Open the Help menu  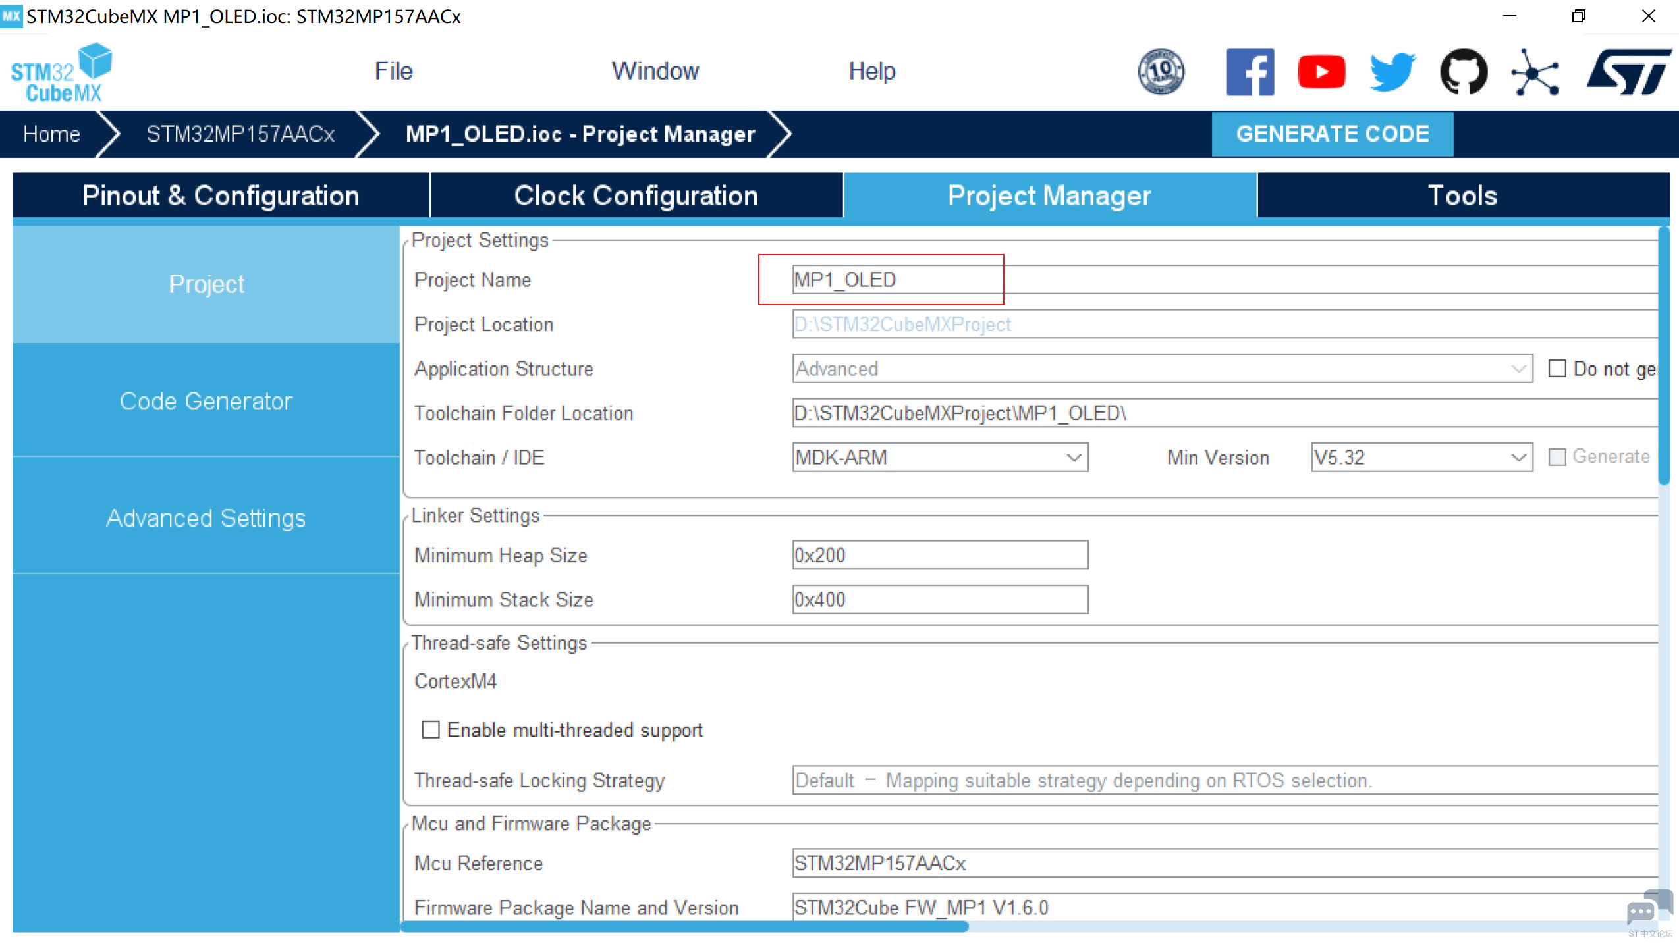click(872, 71)
